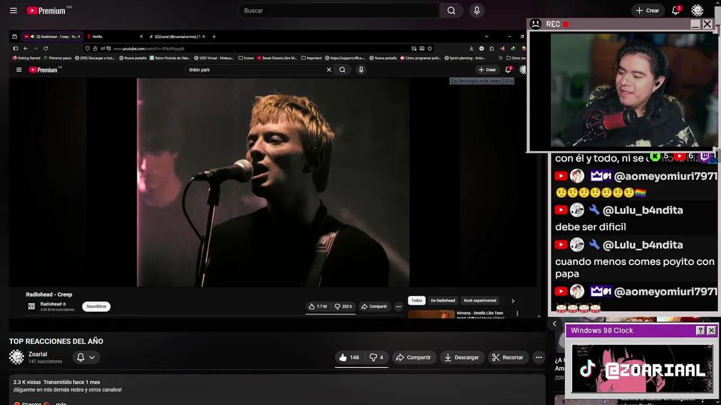Clear the 'linkin park' search text
The width and height of the screenshot is (721, 405).
coord(329,70)
